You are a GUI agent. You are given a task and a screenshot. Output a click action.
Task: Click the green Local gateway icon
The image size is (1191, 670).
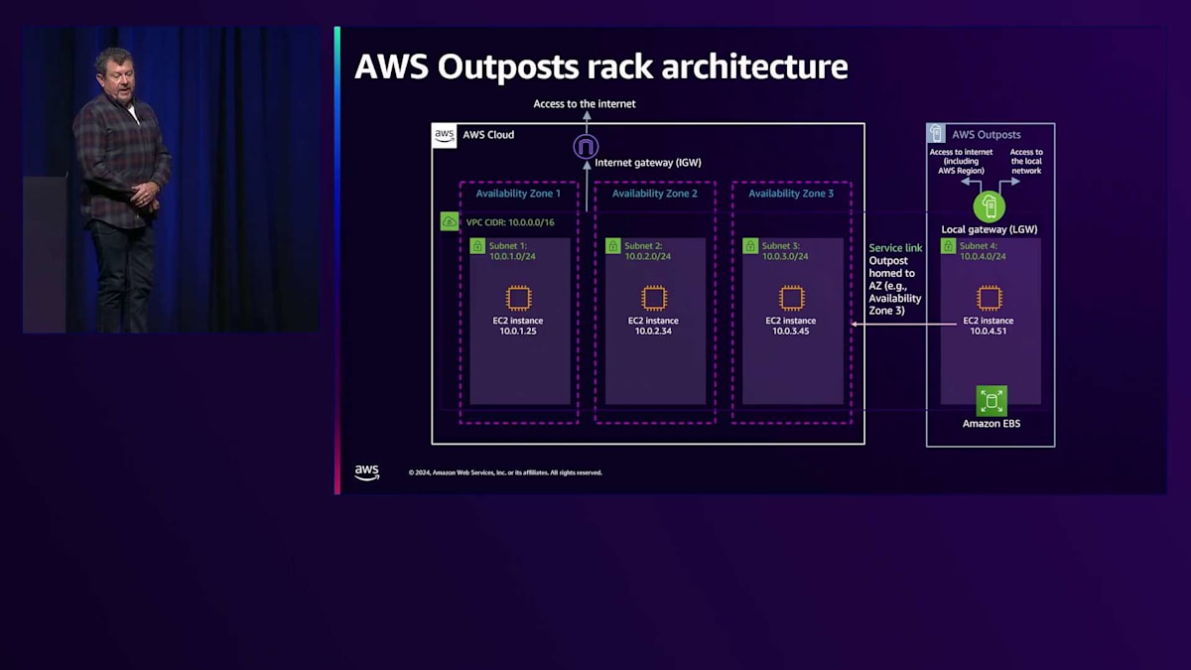point(989,206)
